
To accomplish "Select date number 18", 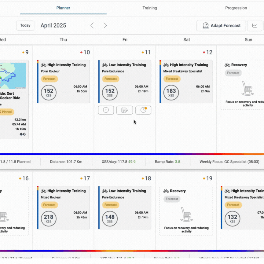I will pyautogui.click(x=148, y=178).
